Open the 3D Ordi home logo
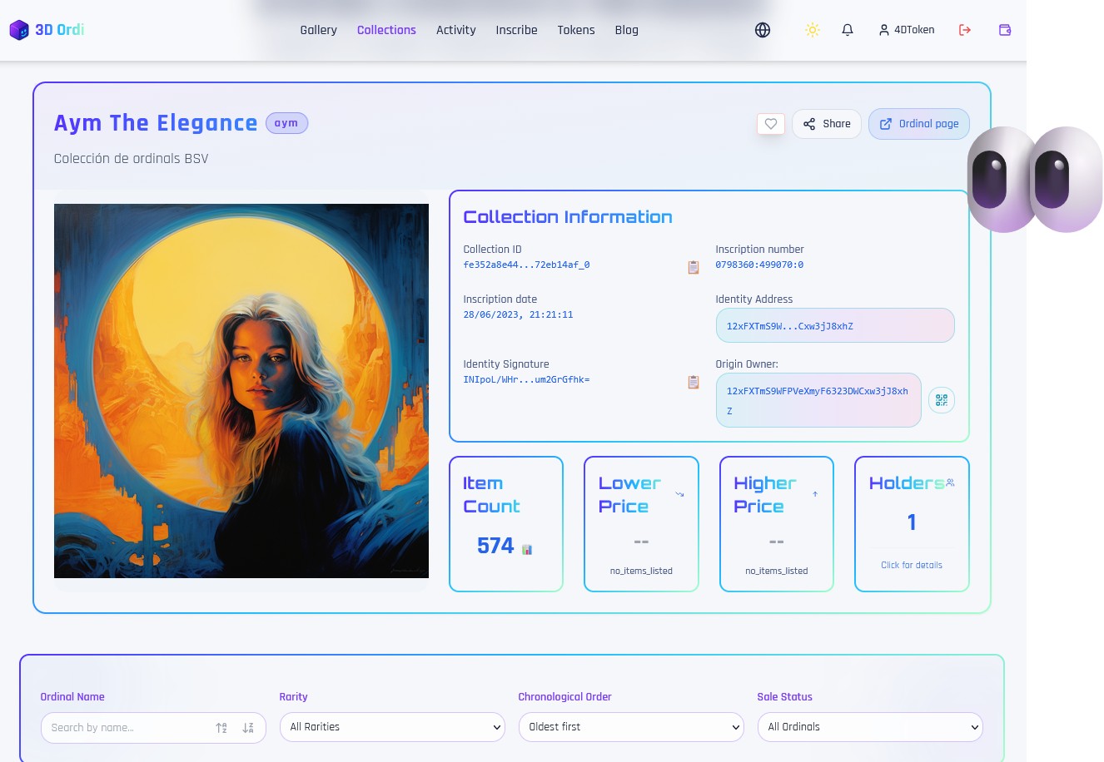The image size is (1104, 762). pos(47,30)
